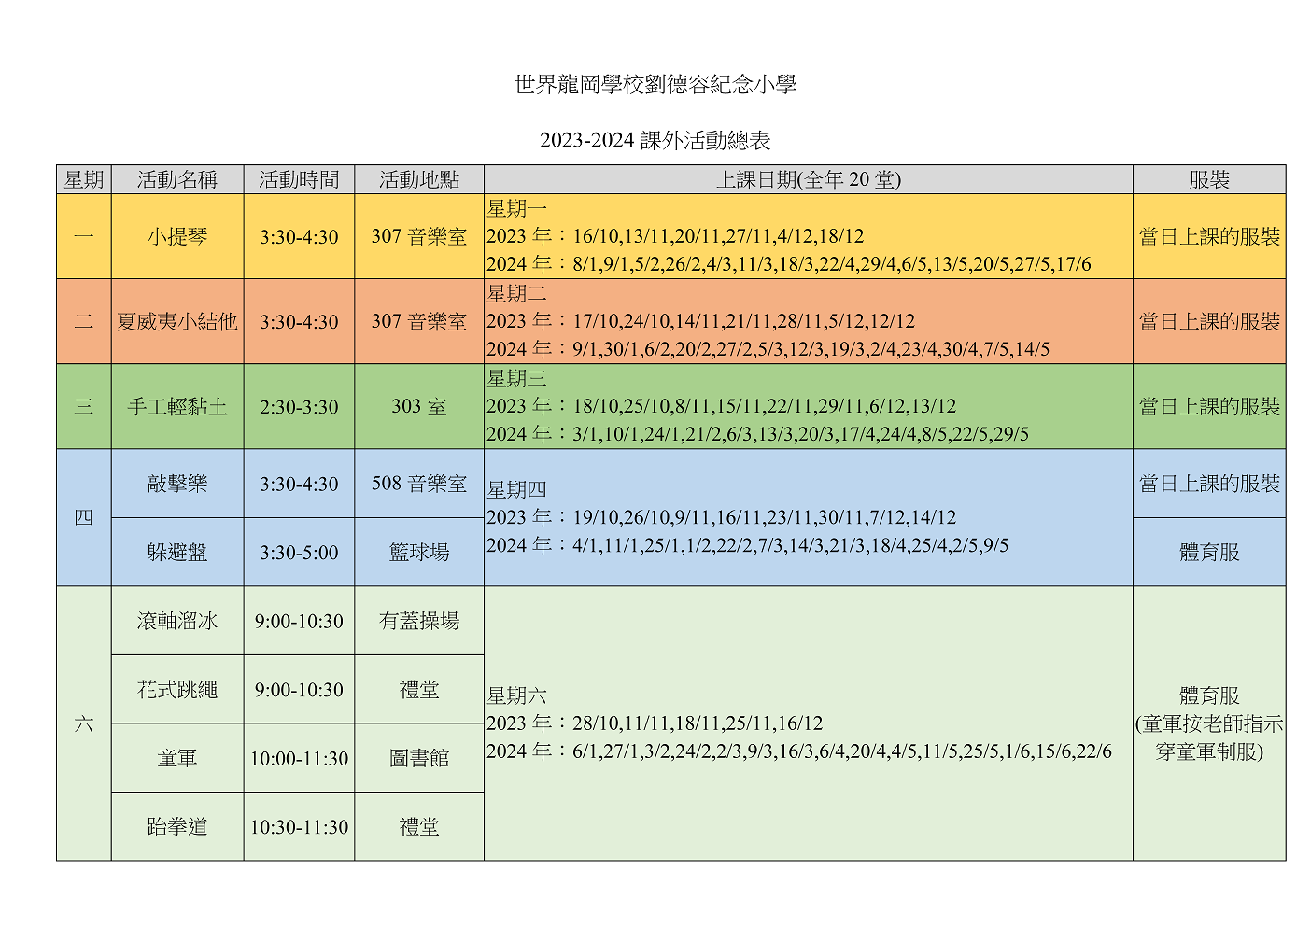The height and width of the screenshot is (927, 1311).
Task: Select the 9:00-10:30 time in the 滾軸溜冰 row
Action: click(299, 622)
